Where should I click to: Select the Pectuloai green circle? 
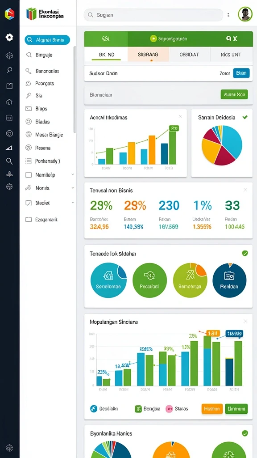pos(149,280)
